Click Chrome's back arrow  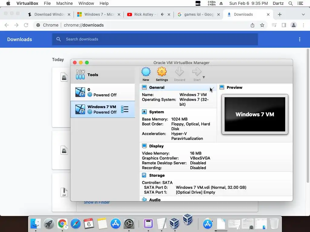click(x=7, y=25)
